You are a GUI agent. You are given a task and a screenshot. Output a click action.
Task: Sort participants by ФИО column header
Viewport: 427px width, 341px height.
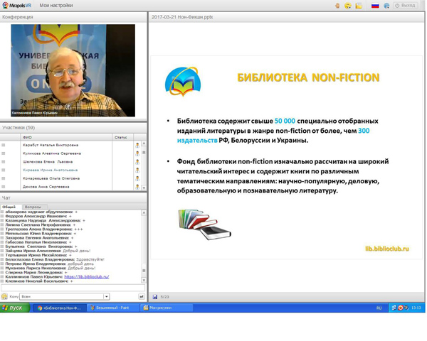[66, 137]
